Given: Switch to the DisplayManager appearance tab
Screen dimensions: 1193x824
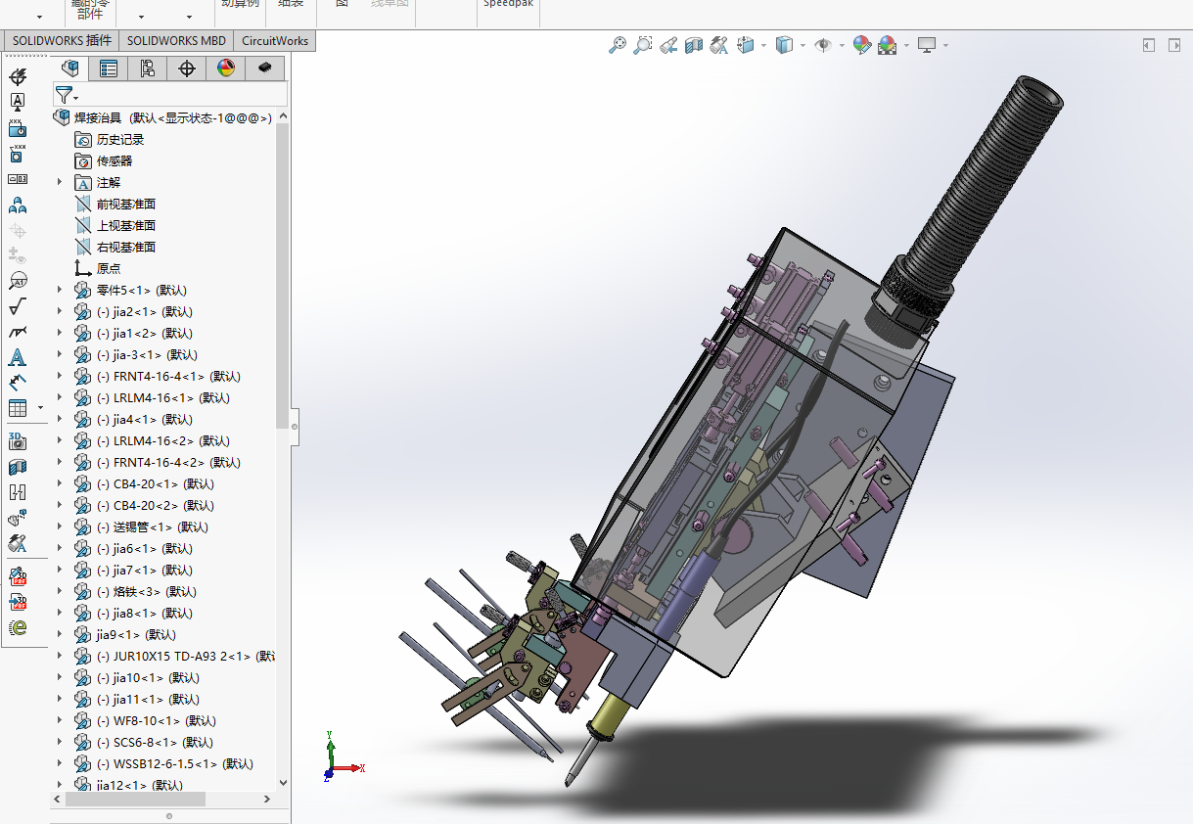Looking at the screenshot, I should coord(226,69).
